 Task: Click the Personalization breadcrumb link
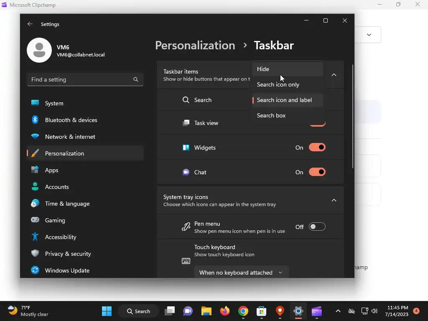tap(195, 45)
